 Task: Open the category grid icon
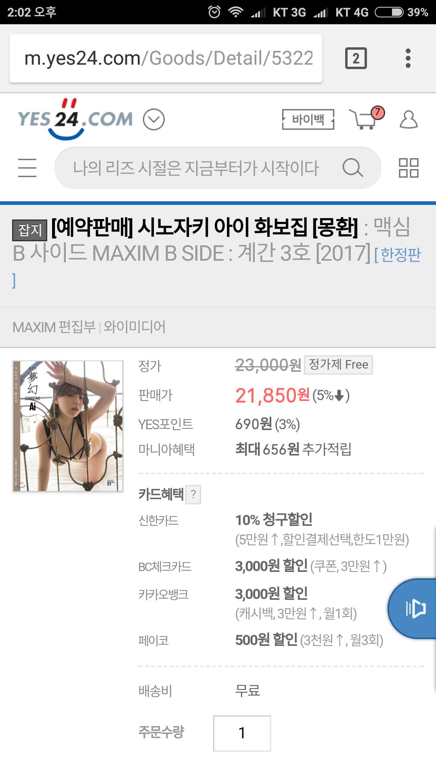click(409, 168)
